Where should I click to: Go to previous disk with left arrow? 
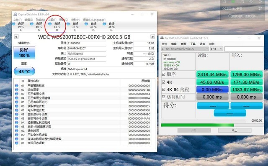[x=16, y=37]
